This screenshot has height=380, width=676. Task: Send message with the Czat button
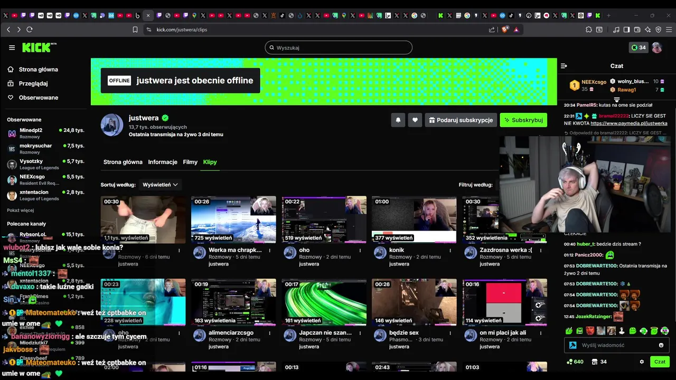[660, 362]
